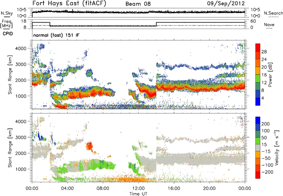This screenshot has height=196, width=283.
Task: Click the frequency step-up in the frequency panel
Action: [156, 24]
